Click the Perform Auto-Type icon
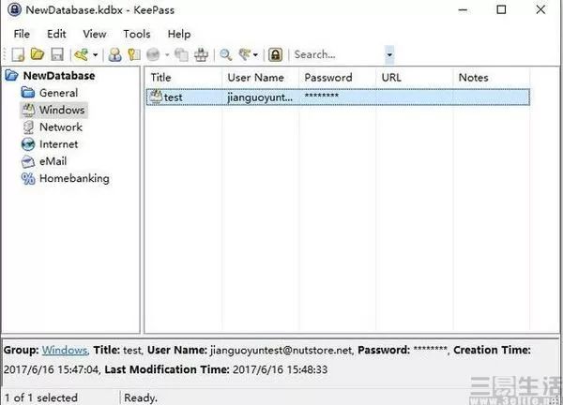The height and width of the screenshot is (405, 563). [x=201, y=54]
